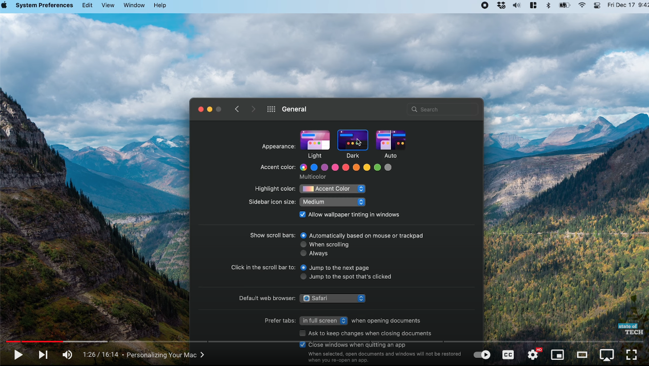The image size is (649, 366).
Task: Skip to the next video
Action: click(43, 355)
